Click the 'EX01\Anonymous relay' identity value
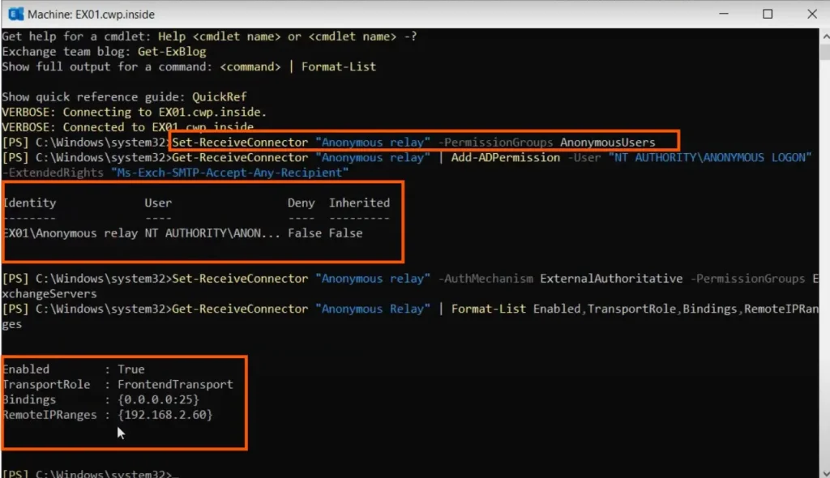 (x=71, y=233)
